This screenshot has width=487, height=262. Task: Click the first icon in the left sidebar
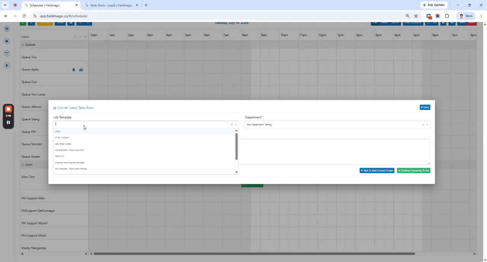tap(7, 29)
